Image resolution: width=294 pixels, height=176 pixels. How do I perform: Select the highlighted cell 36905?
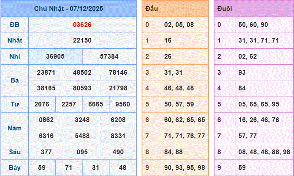(55, 56)
